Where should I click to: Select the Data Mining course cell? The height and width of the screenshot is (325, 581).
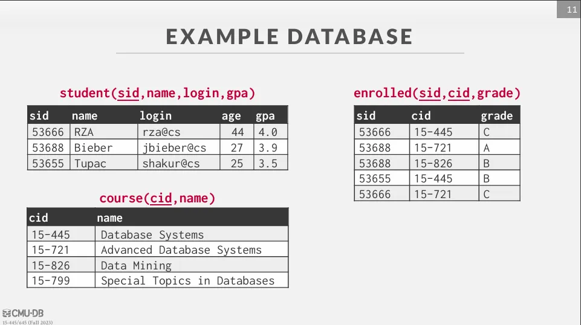click(x=136, y=265)
